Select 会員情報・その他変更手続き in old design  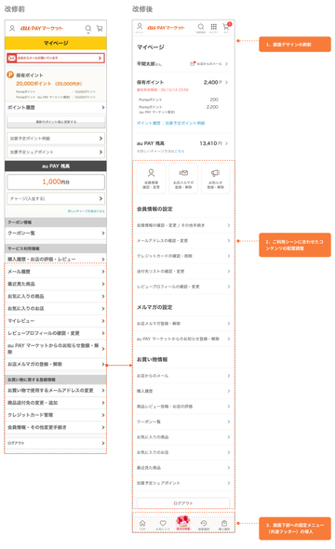click(x=56, y=427)
